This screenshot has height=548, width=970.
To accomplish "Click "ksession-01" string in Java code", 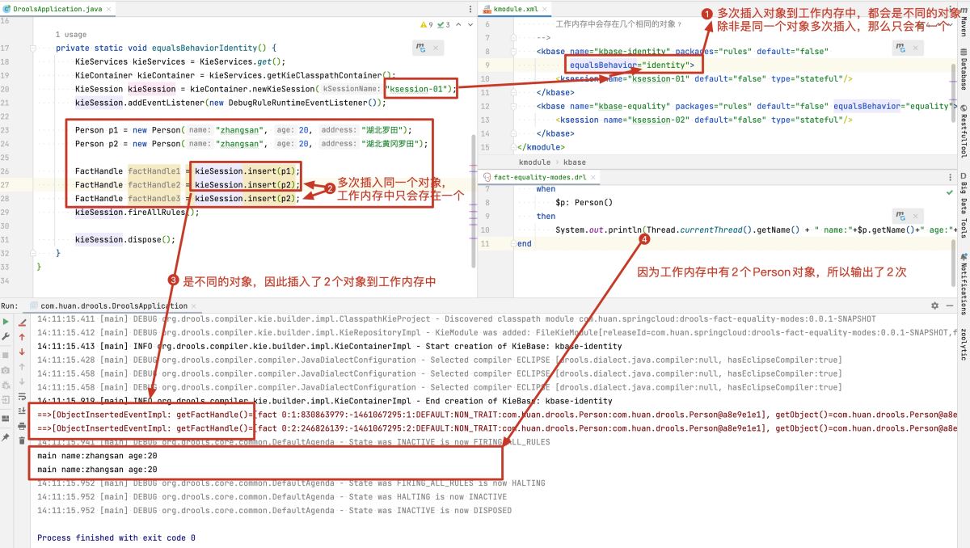I will 420,89.
